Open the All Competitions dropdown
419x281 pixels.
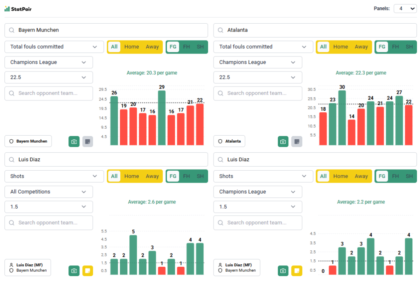[x=49, y=192]
